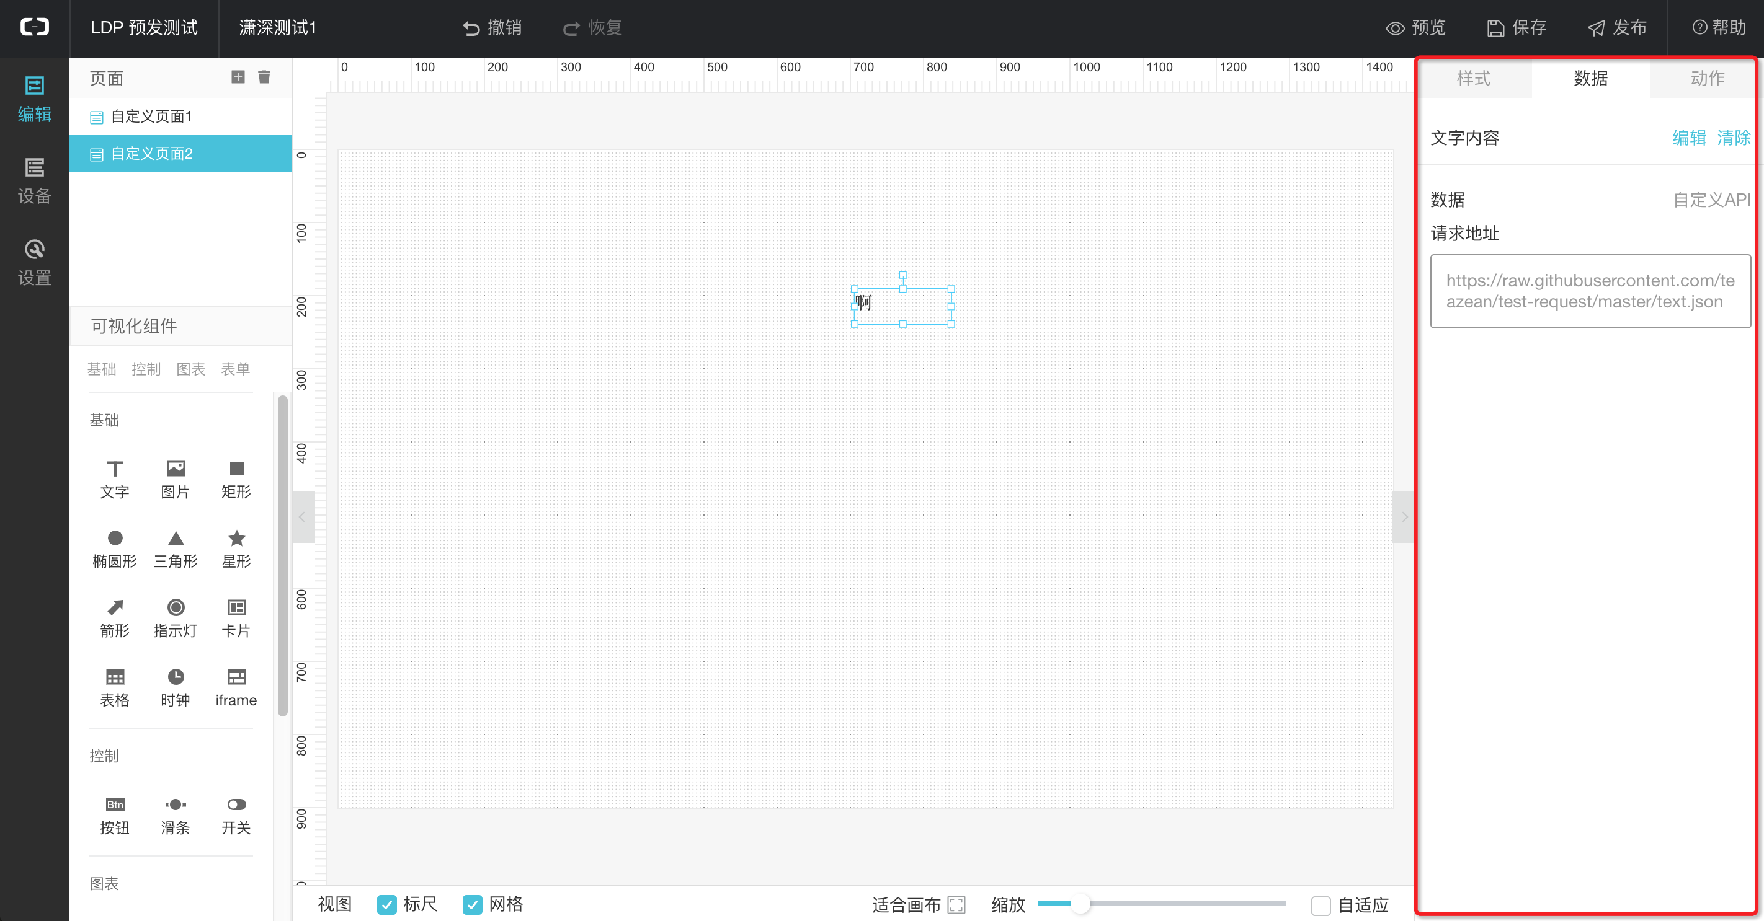Toggle the 标尺 ruler checkbox
The image size is (1764, 921).
click(387, 905)
